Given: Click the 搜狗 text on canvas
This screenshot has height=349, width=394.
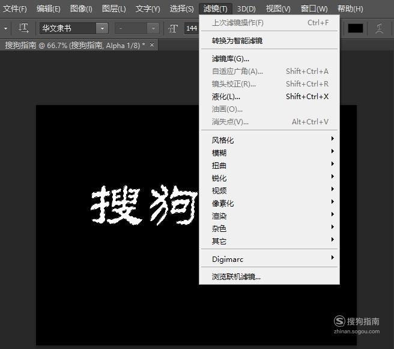Looking at the screenshot, I should [x=145, y=205].
